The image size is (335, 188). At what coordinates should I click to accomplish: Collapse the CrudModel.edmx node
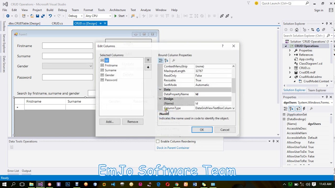(290, 77)
